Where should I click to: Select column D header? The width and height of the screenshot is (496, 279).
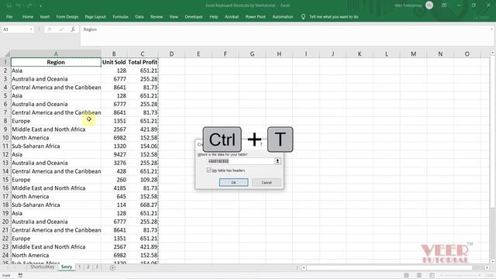coord(171,53)
